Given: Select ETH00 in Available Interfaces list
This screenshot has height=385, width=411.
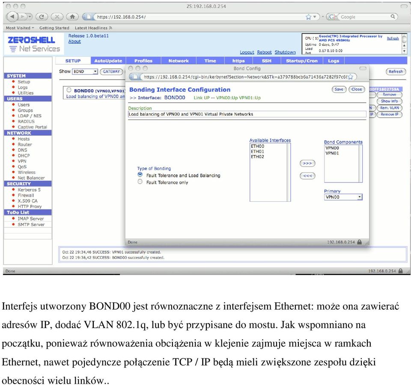Looking at the screenshot, I should [257, 146].
